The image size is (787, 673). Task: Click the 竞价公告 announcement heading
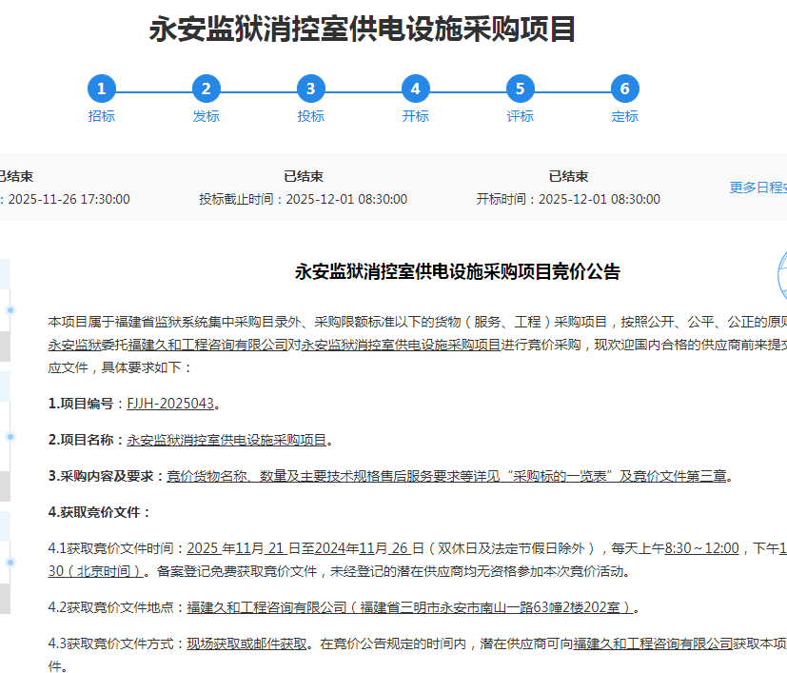[458, 272]
